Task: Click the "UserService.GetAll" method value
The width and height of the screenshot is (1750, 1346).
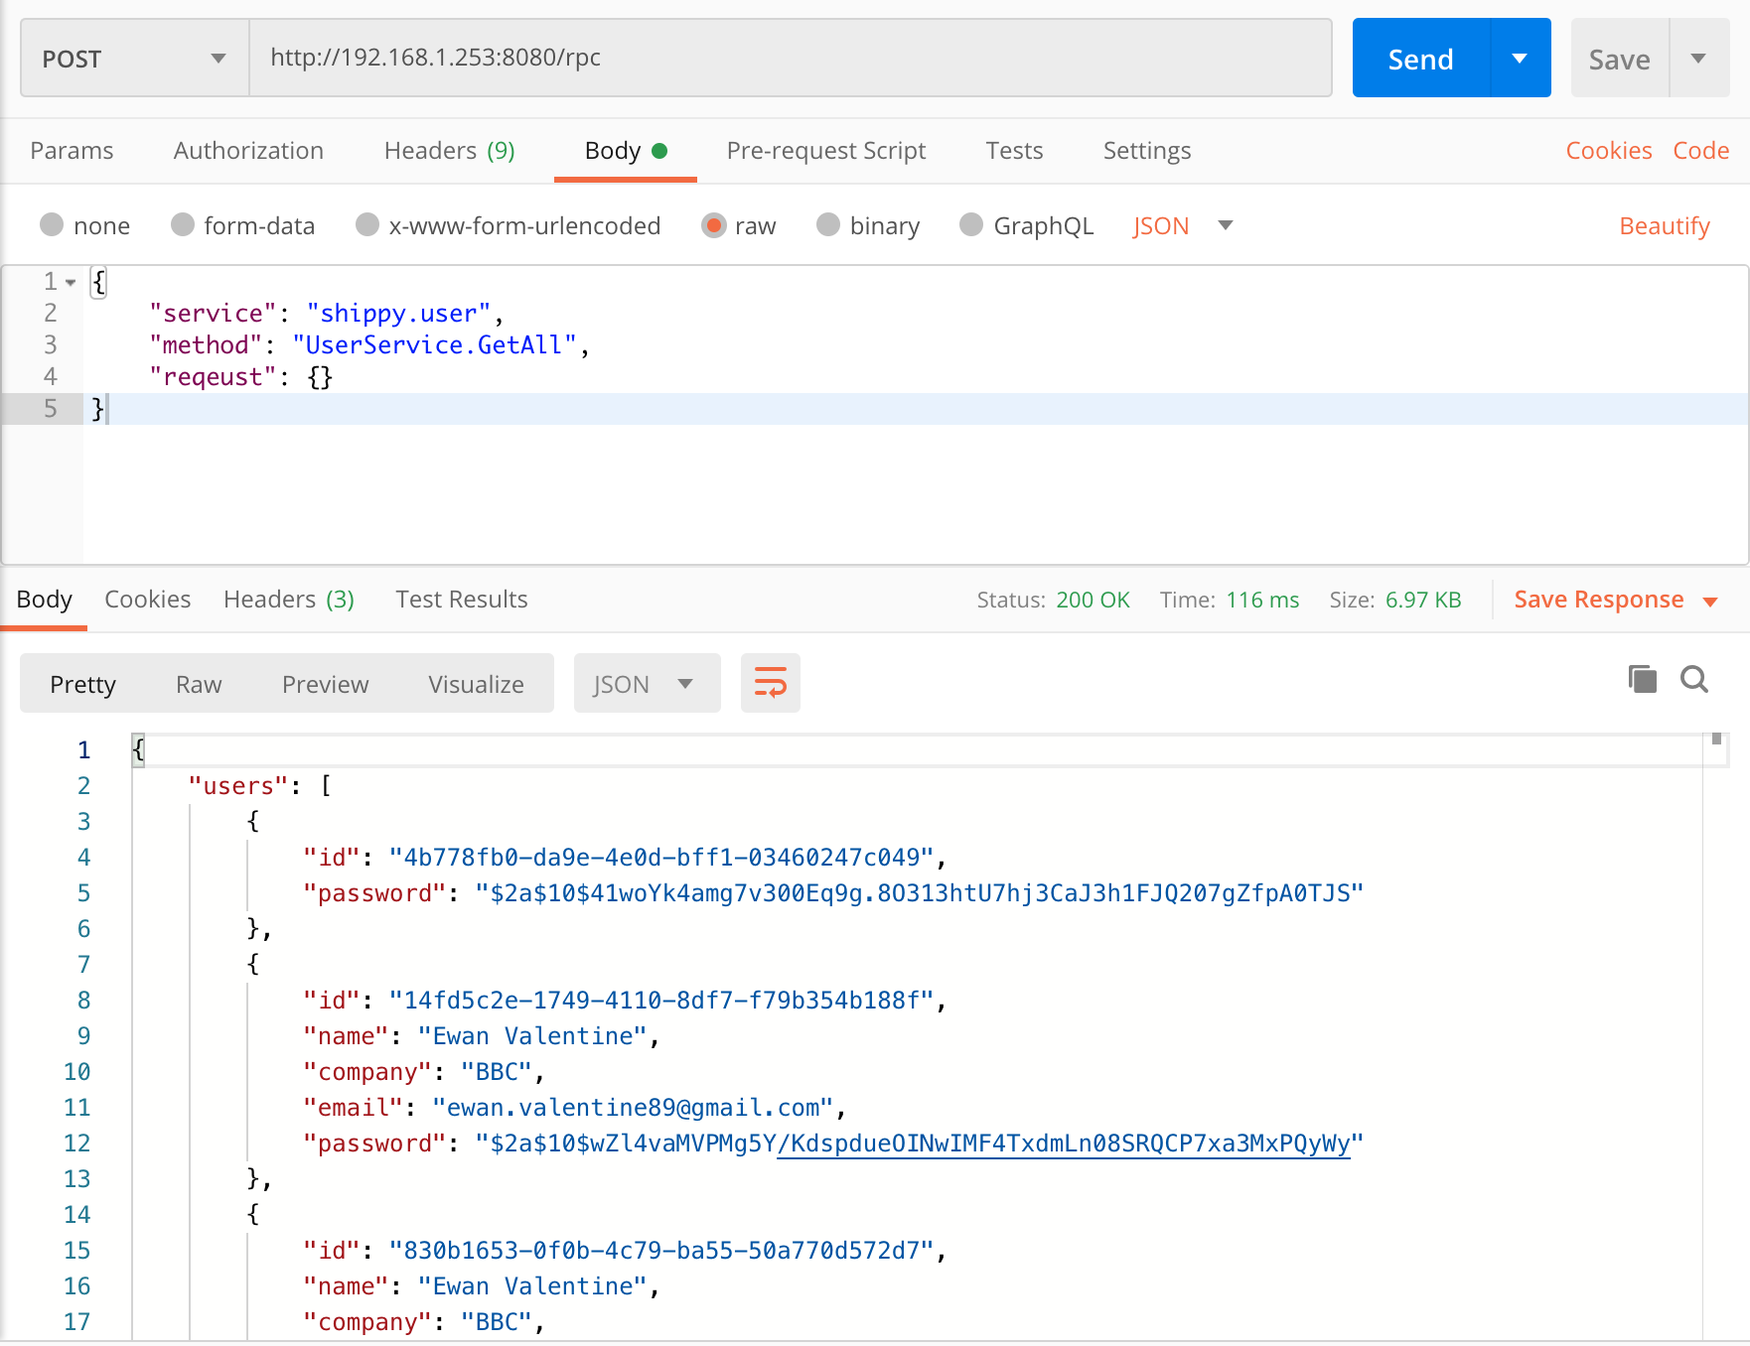Action: [x=434, y=345]
